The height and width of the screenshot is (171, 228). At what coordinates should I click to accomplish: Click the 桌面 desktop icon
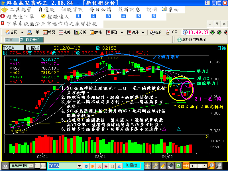click(x=164, y=9)
